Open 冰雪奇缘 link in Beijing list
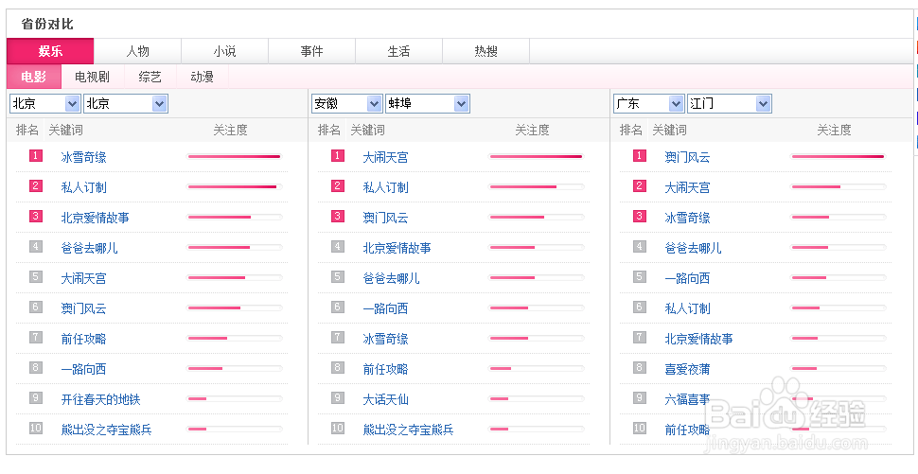 coord(83,157)
